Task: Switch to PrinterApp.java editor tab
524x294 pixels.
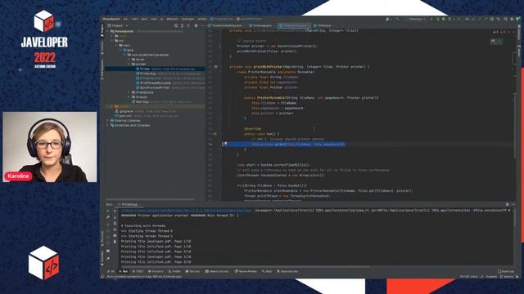Action: tap(262, 25)
